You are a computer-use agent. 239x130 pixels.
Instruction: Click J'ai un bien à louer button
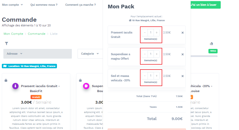(206, 5)
